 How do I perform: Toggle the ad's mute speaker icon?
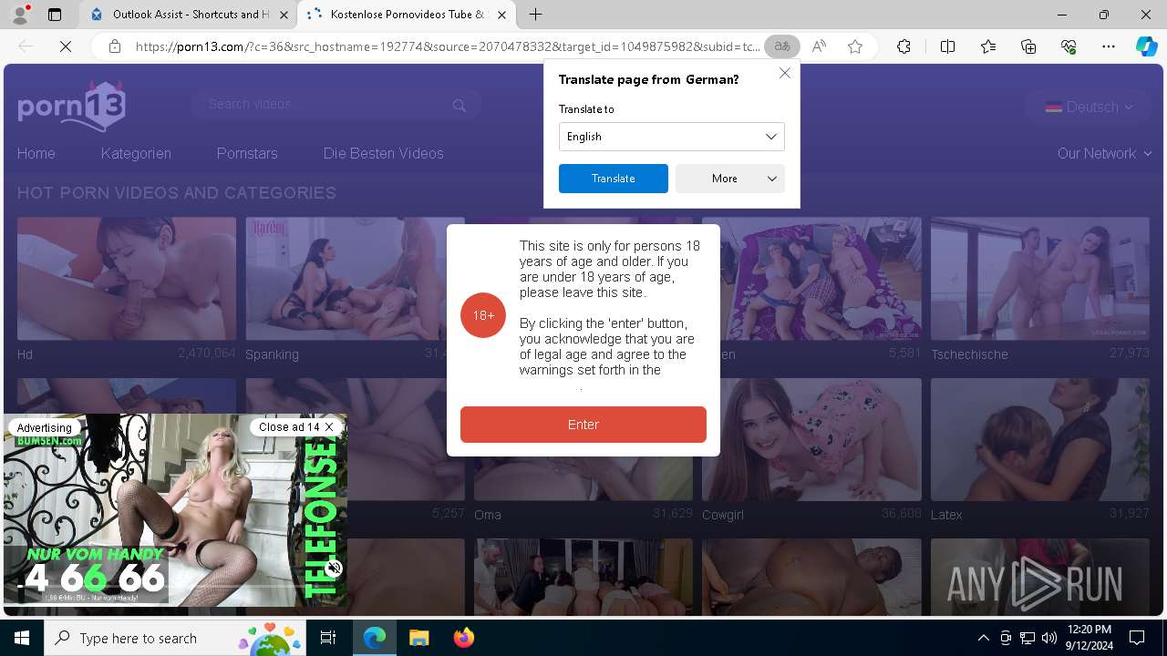tap(334, 569)
